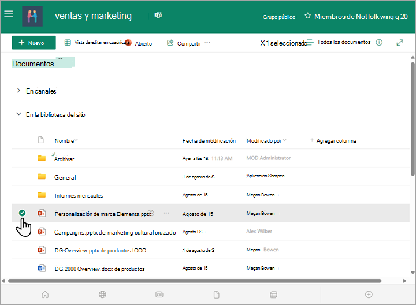Open the Nombre column dropdown

pos(76,140)
